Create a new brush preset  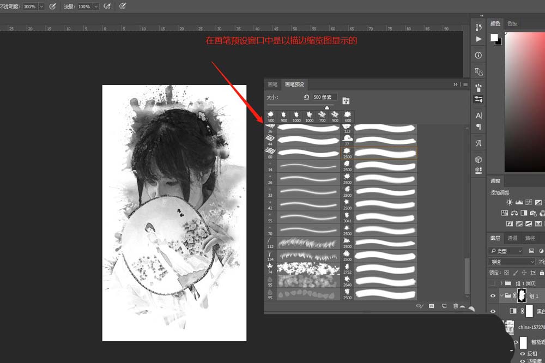444,306
